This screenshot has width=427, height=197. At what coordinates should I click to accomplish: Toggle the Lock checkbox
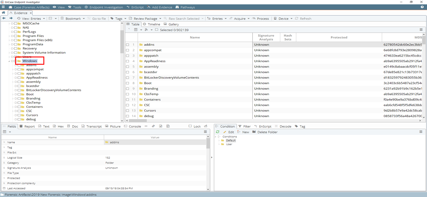click(x=190, y=126)
